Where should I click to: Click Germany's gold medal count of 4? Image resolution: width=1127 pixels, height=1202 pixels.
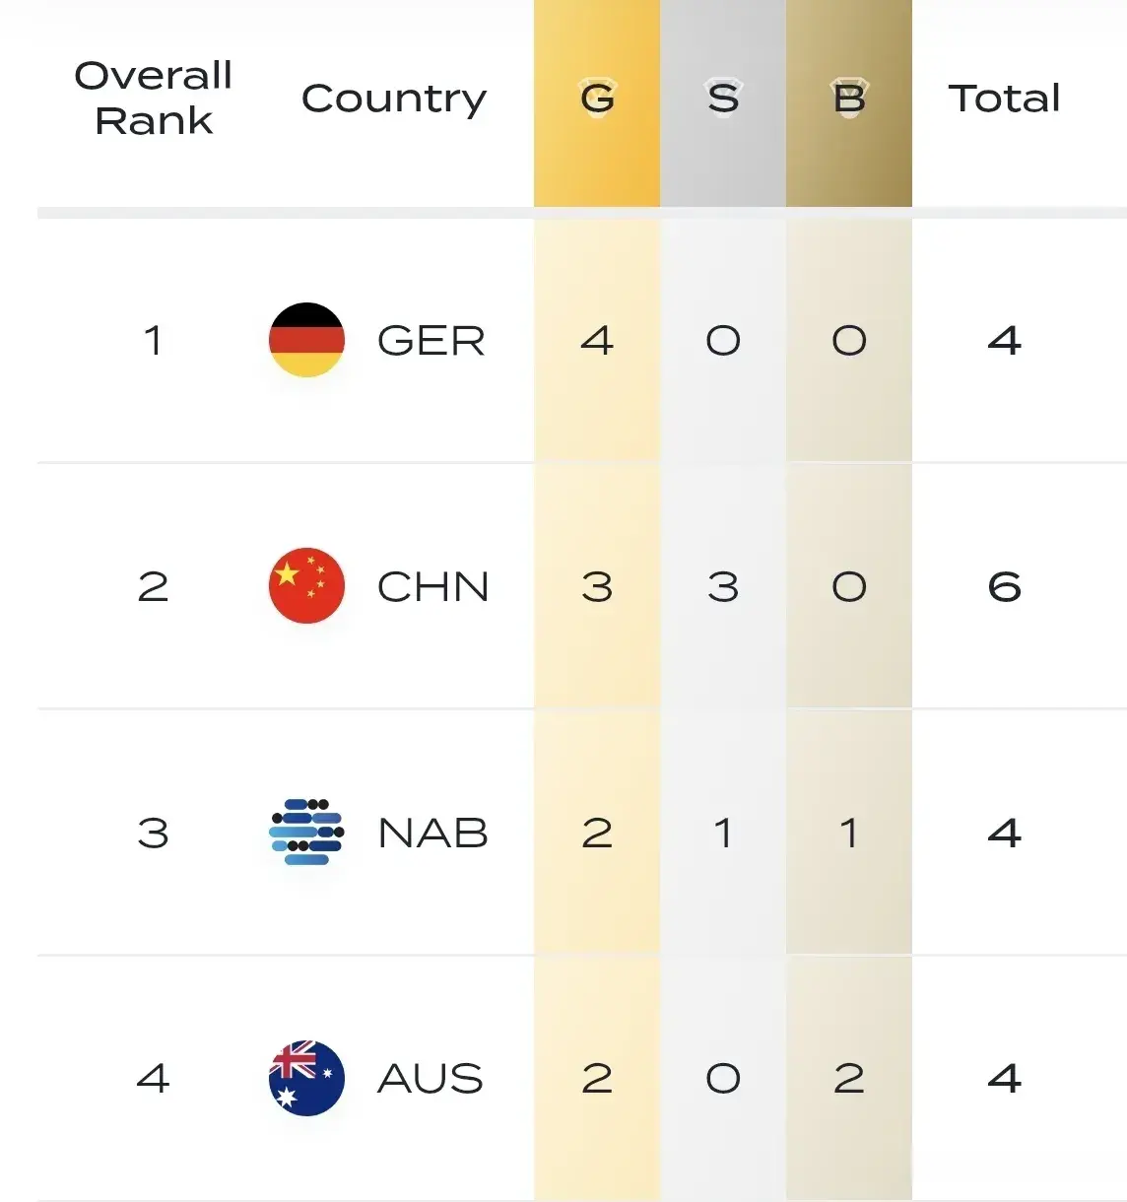click(597, 341)
